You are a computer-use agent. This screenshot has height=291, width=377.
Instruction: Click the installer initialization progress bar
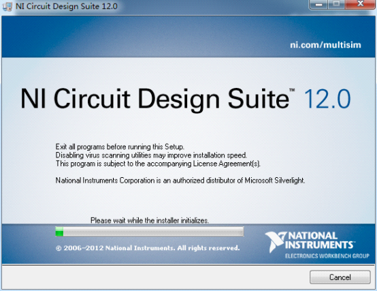(149, 232)
